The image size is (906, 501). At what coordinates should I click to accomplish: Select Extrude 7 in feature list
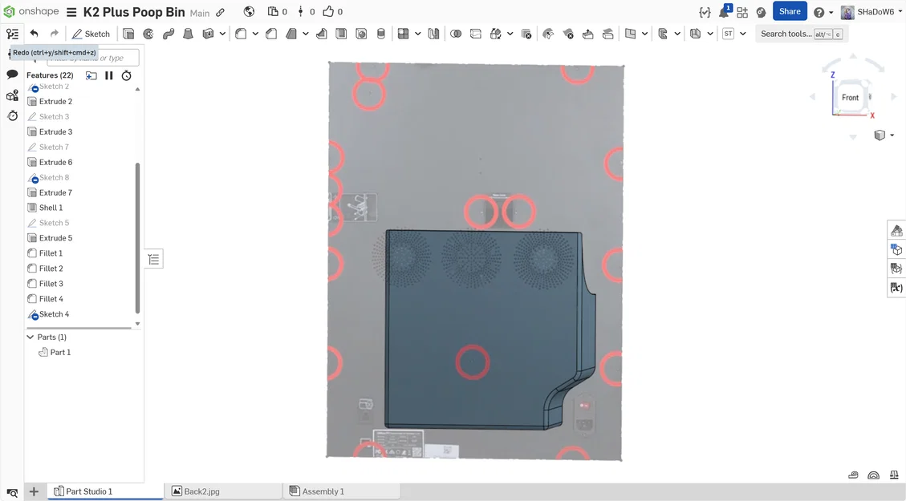click(x=55, y=192)
